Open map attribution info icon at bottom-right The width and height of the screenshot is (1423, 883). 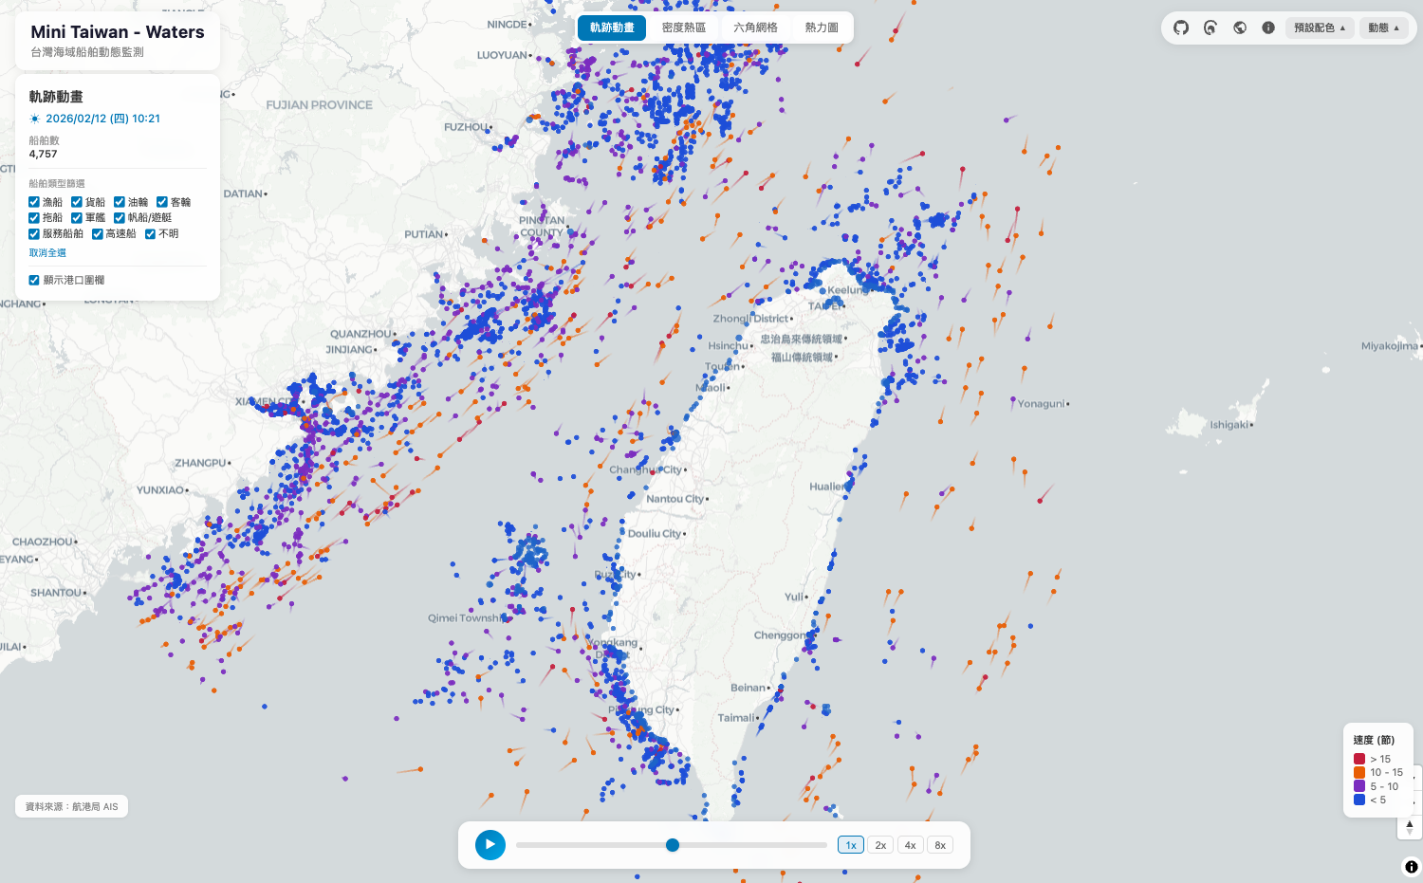(x=1411, y=867)
